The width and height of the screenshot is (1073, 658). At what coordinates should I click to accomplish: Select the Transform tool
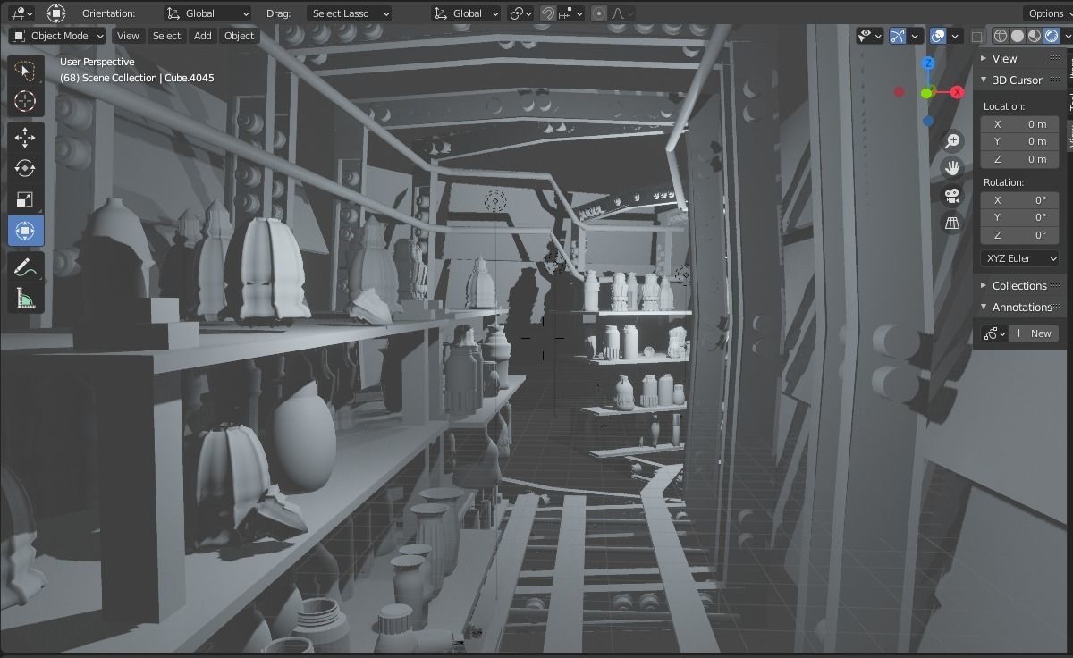tap(25, 231)
